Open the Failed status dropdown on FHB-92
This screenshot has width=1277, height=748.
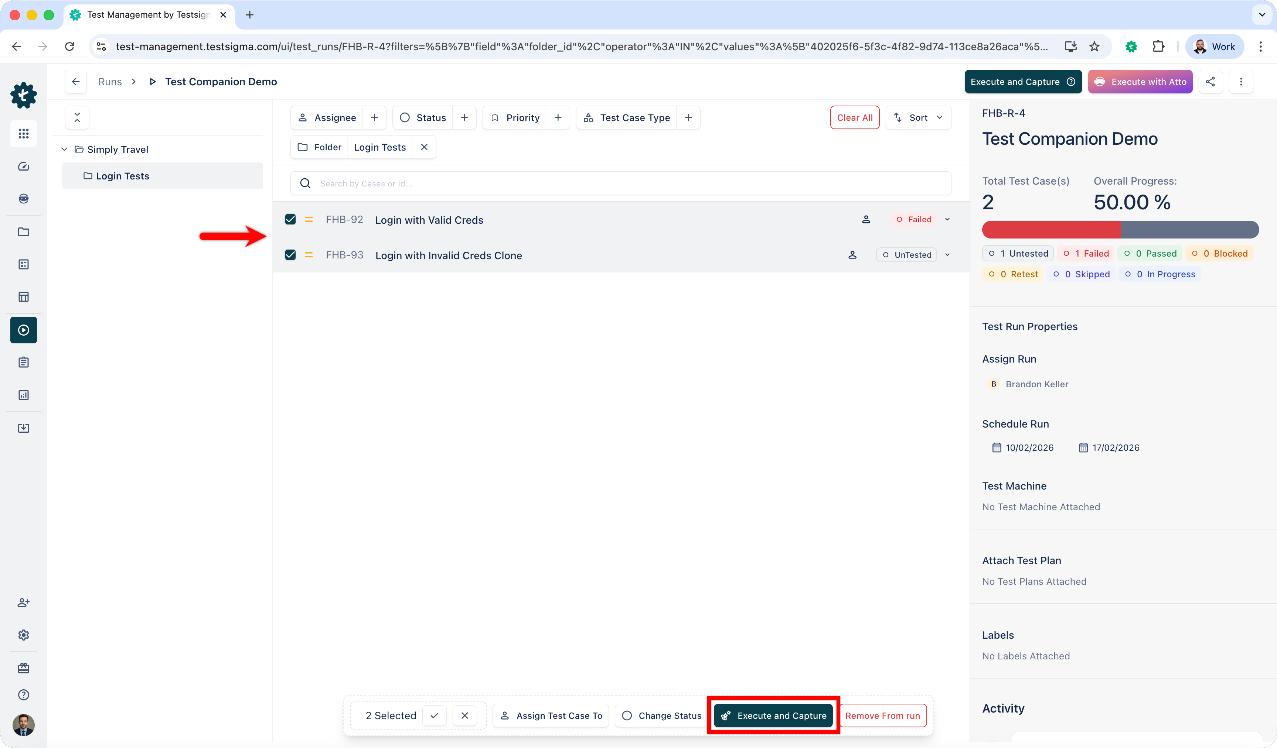(947, 219)
